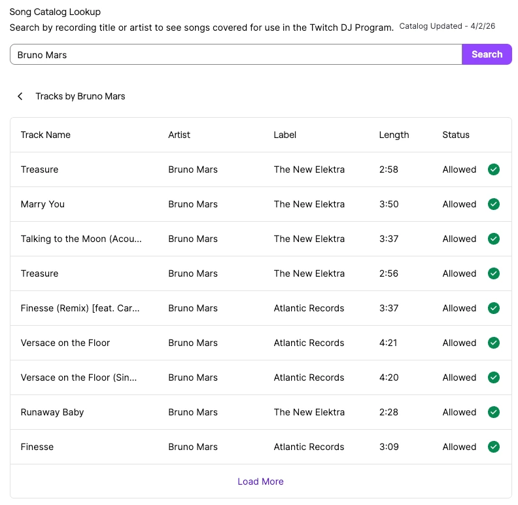Click the Bruno Mars artist in Runaway Baby row
This screenshot has width=518, height=505.
point(193,413)
